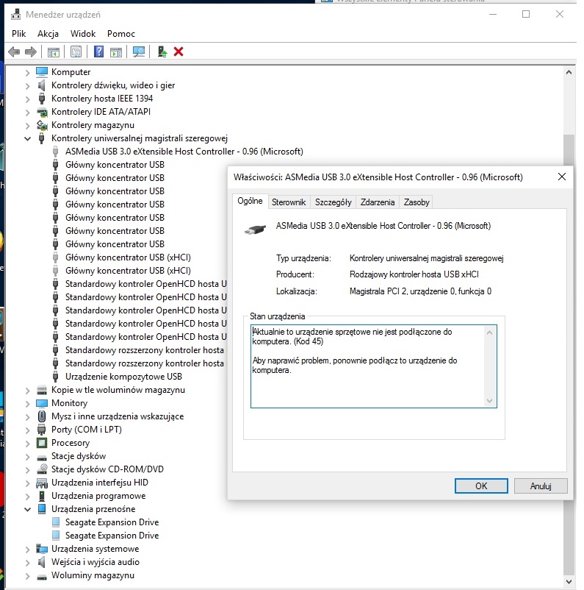The image size is (584, 590).
Task: Select first Główny koncentrator USB (xHCI)
Action: click(128, 257)
